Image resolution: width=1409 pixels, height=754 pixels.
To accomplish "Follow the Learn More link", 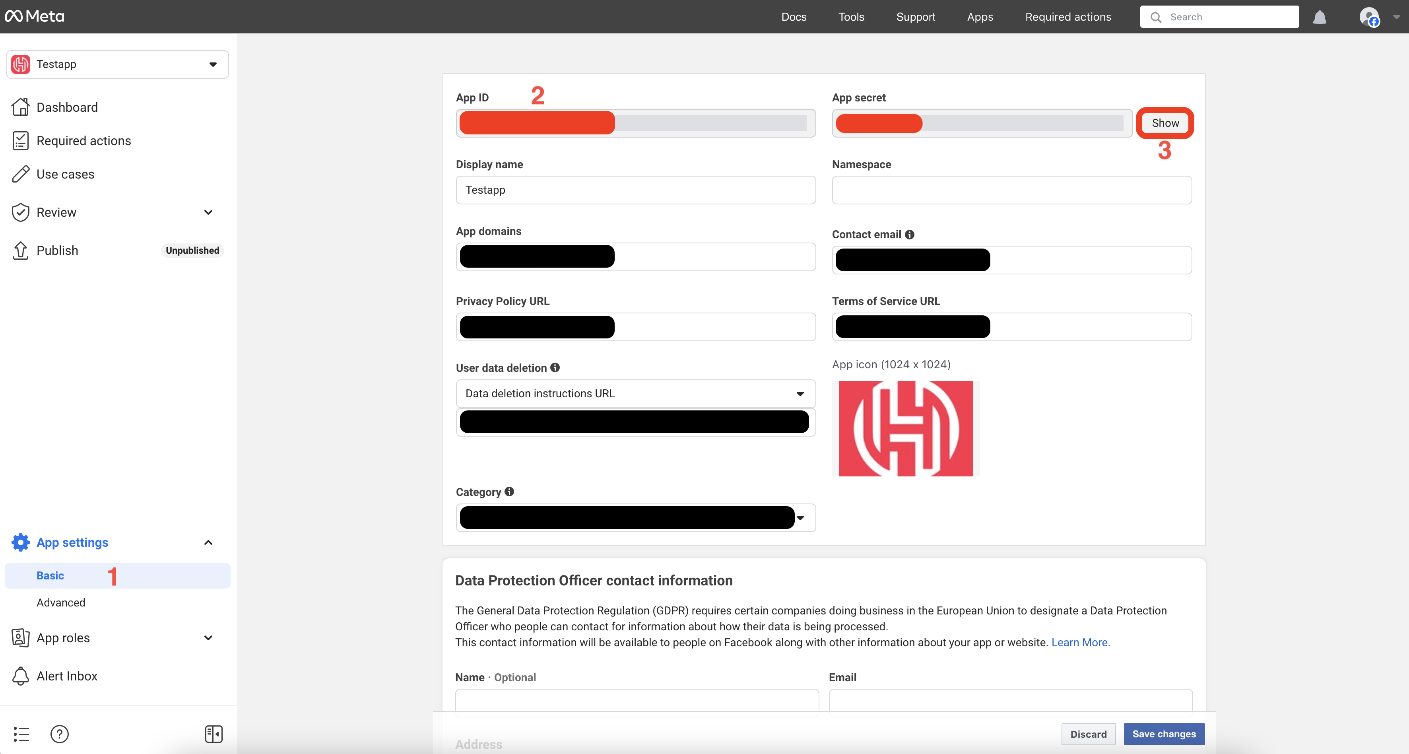I will point(1080,642).
